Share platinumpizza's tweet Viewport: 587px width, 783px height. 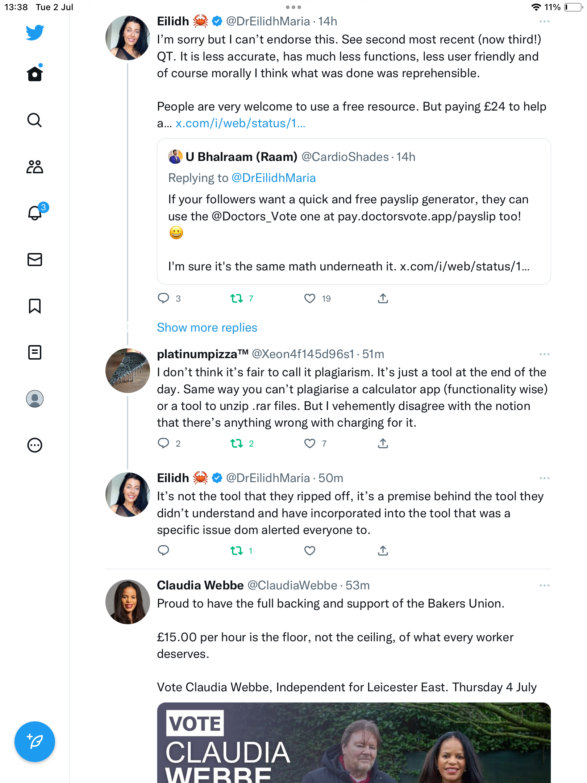coord(383,443)
